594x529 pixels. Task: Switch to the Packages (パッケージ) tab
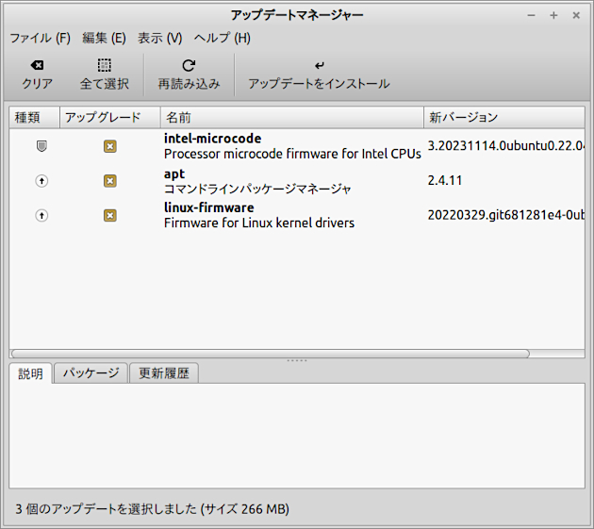pyautogui.click(x=91, y=373)
